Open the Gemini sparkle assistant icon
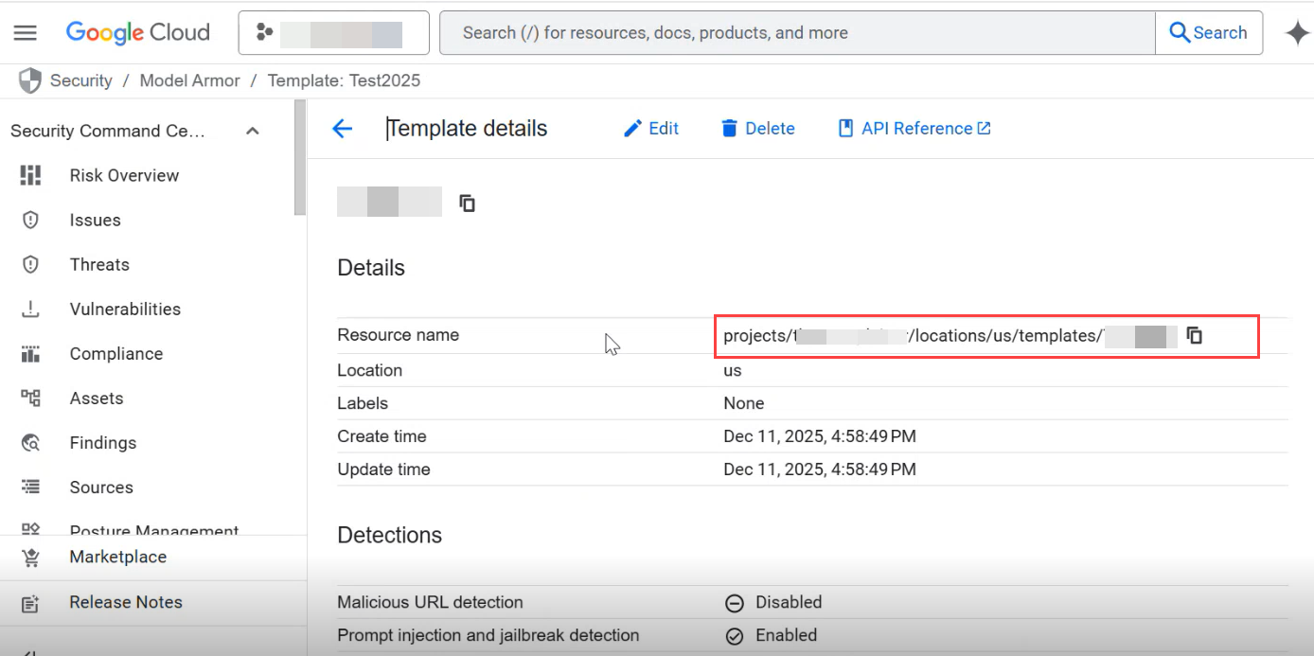This screenshot has width=1314, height=656. (1296, 33)
